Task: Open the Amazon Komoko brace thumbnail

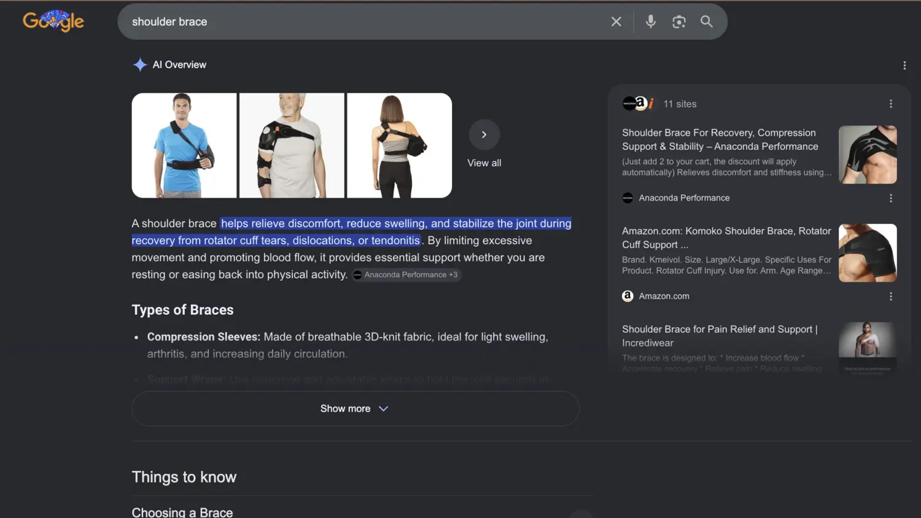Action: pos(868,253)
